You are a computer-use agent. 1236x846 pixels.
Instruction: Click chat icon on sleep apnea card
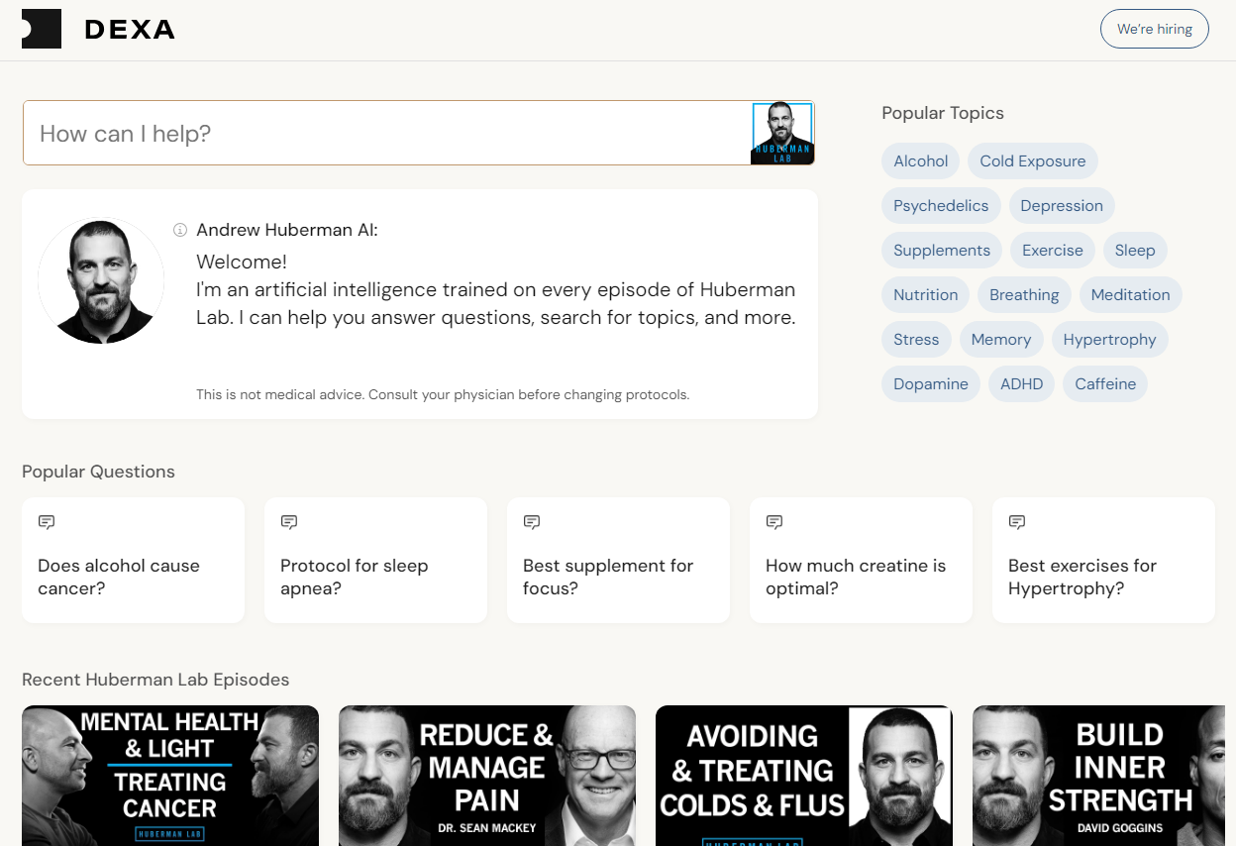coord(288,521)
